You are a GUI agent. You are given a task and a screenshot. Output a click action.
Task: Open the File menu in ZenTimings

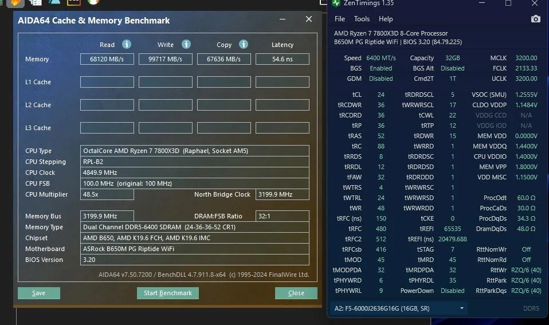pos(340,19)
